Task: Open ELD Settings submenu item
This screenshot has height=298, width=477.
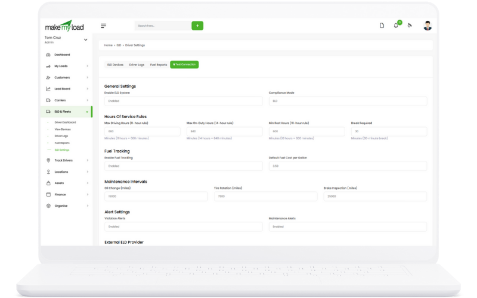Action: tap(62, 150)
